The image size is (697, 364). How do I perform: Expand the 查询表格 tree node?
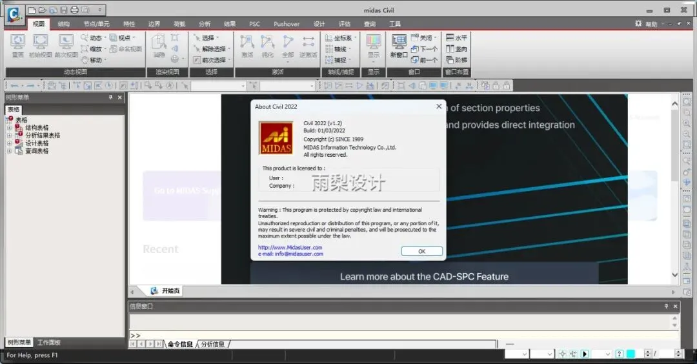coord(9,151)
